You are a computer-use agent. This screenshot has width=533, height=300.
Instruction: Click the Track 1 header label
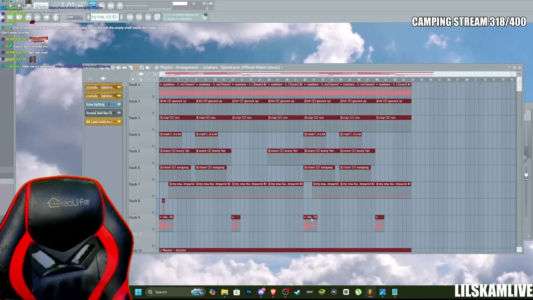coord(134,85)
